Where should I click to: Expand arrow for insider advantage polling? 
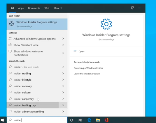point(63,111)
